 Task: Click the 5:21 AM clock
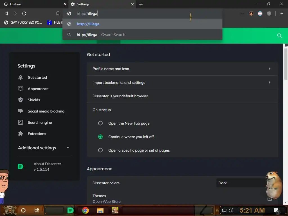tap(252, 210)
